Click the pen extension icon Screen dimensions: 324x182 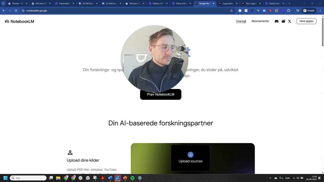pyautogui.click(x=252, y=11)
